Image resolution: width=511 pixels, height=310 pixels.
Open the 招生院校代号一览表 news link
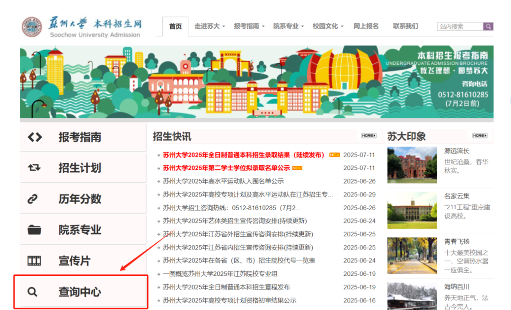click(x=239, y=260)
